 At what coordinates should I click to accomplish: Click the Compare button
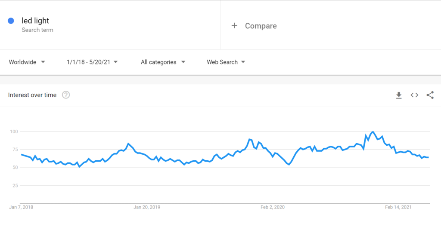coord(261,26)
